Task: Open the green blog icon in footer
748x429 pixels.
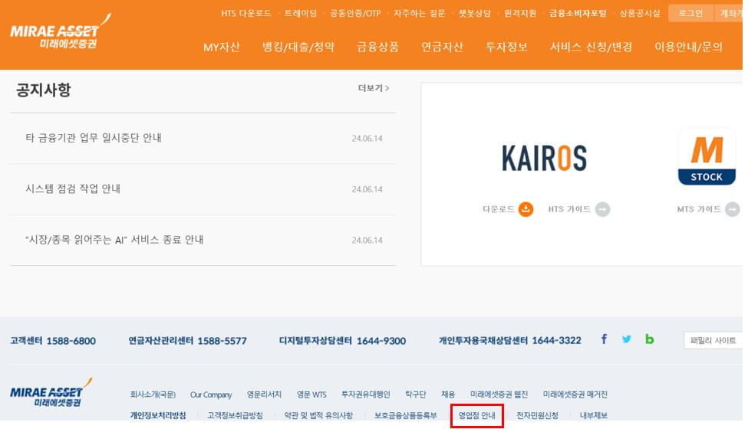Action: click(649, 339)
